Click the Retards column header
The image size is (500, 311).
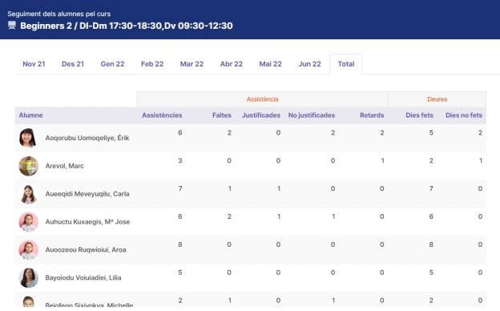(372, 115)
